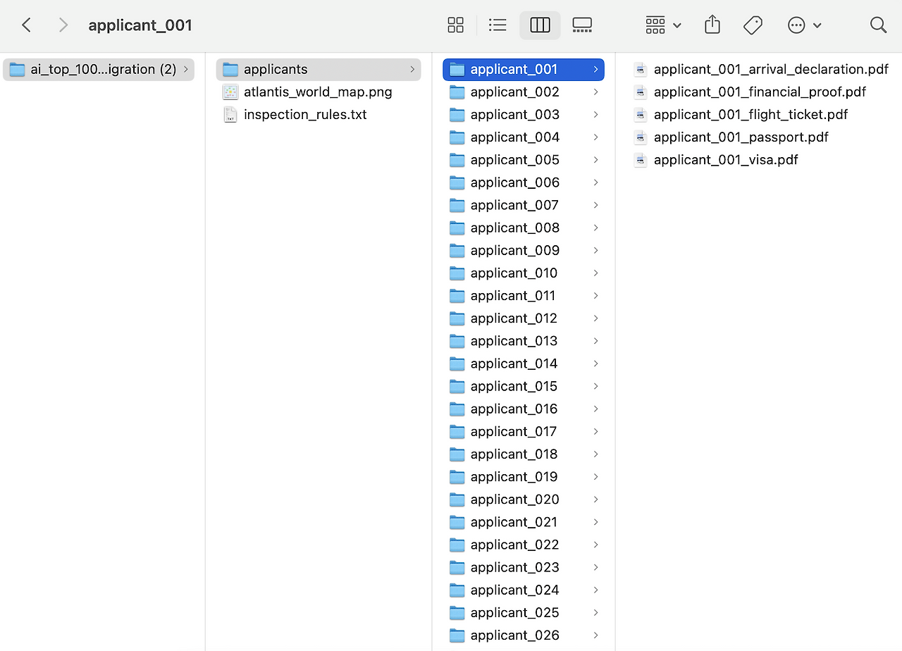
Task: Select the applicant_022 folder name
Action: tap(514, 545)
